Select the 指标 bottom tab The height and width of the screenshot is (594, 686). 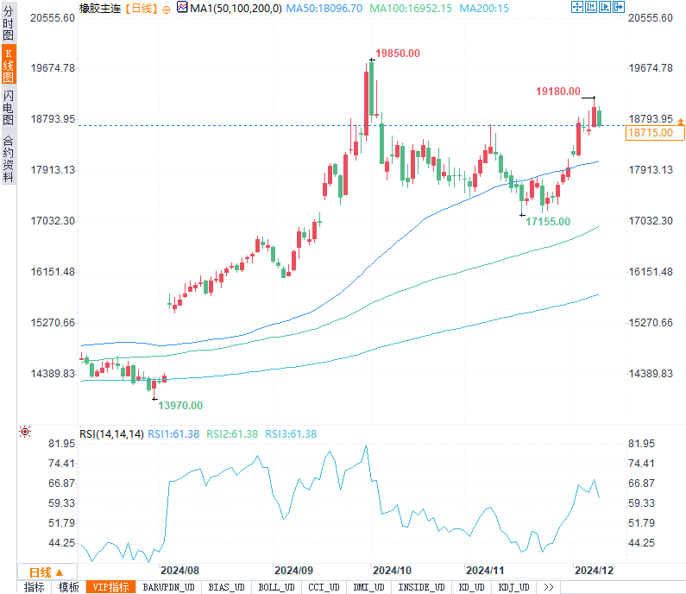pos(35,587)
